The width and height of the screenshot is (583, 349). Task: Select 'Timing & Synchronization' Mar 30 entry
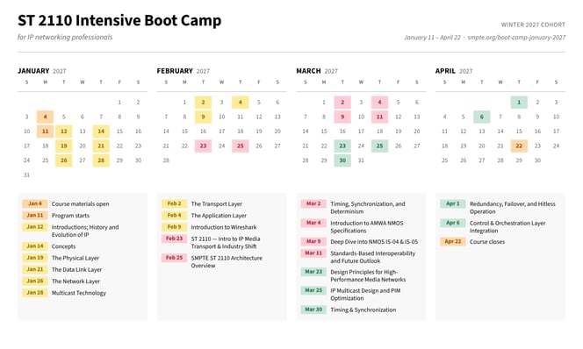pyautogui.click(x=363, y=310)
